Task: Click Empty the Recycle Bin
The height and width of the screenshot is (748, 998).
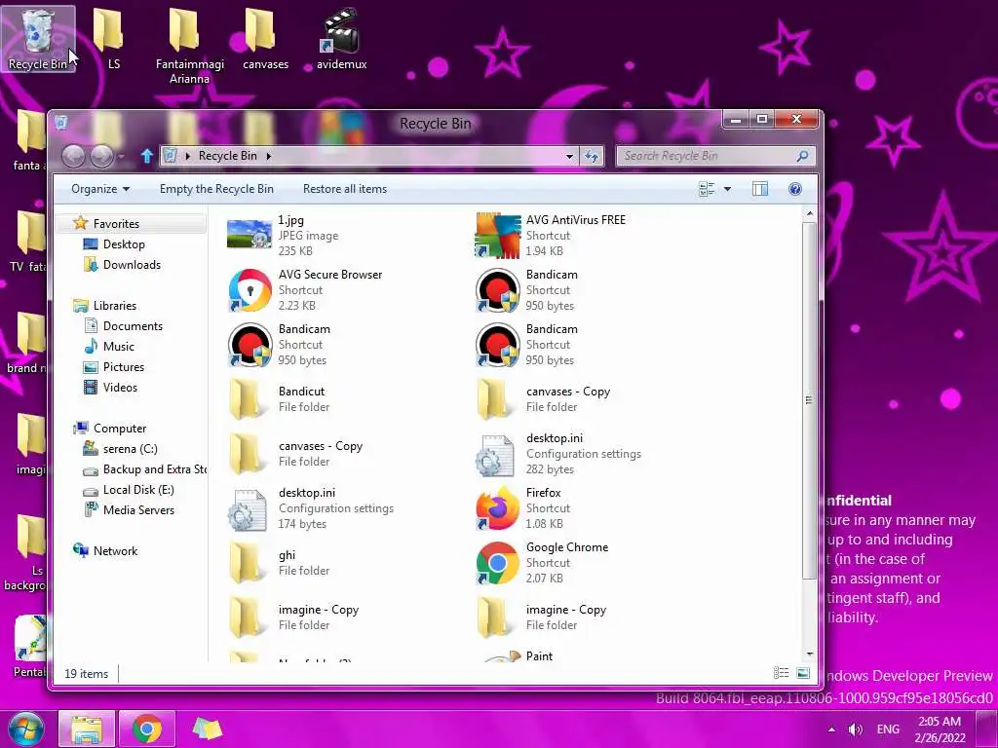Action: 216,189
